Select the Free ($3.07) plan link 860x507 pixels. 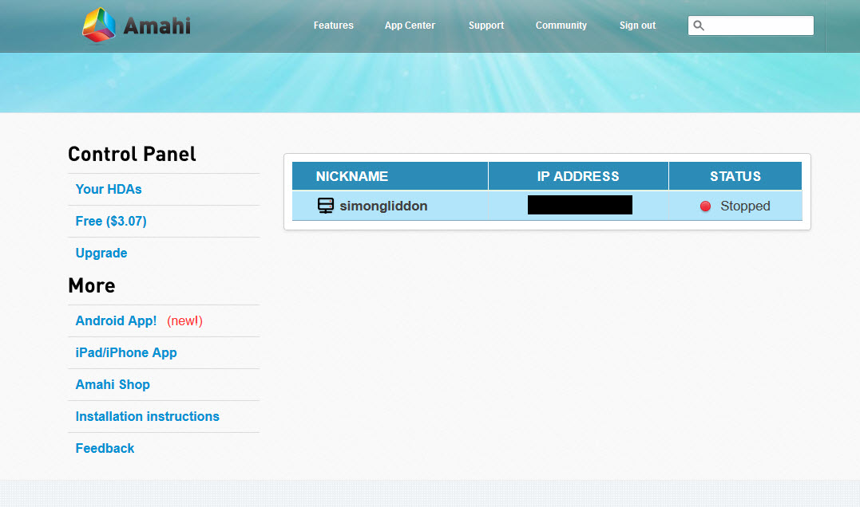click(x=111, y=221)
